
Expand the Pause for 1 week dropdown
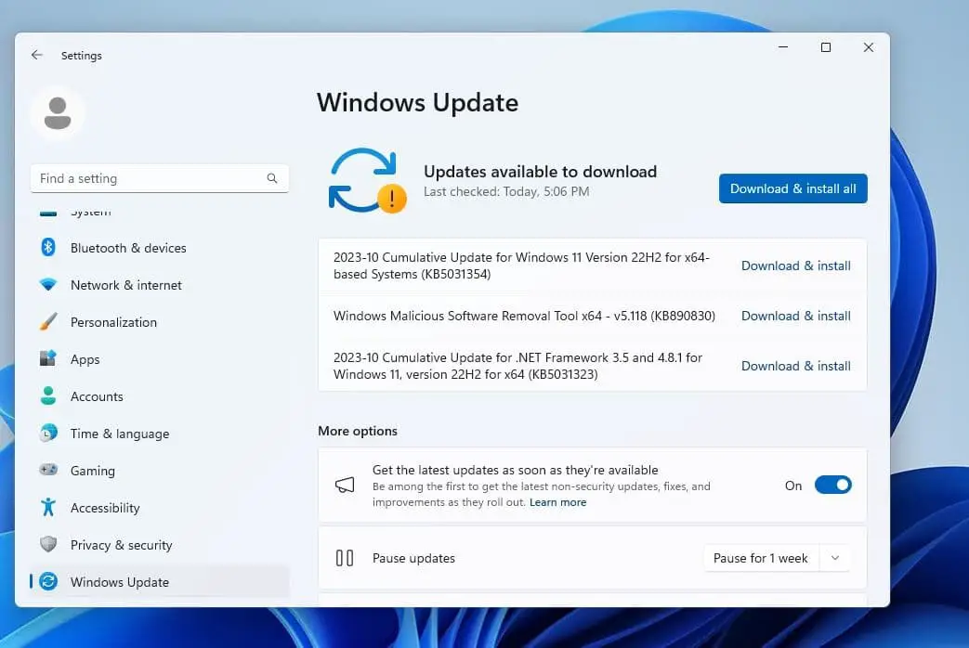(x=760, y=558)
